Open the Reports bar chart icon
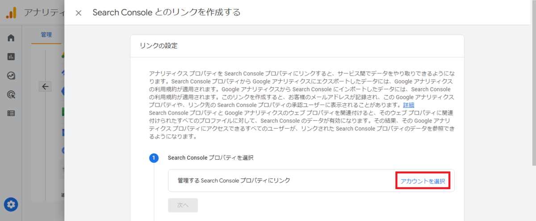This screenshot has width=536, height=221. click(x=11, y=57)
